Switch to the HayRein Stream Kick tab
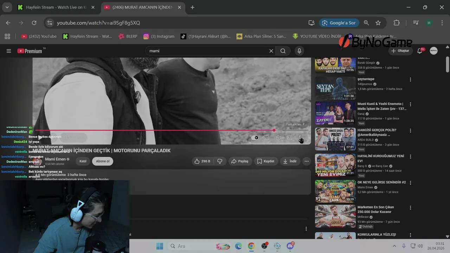Image resolution: width=450 pixels, height=253 pixels. point(57,7)
